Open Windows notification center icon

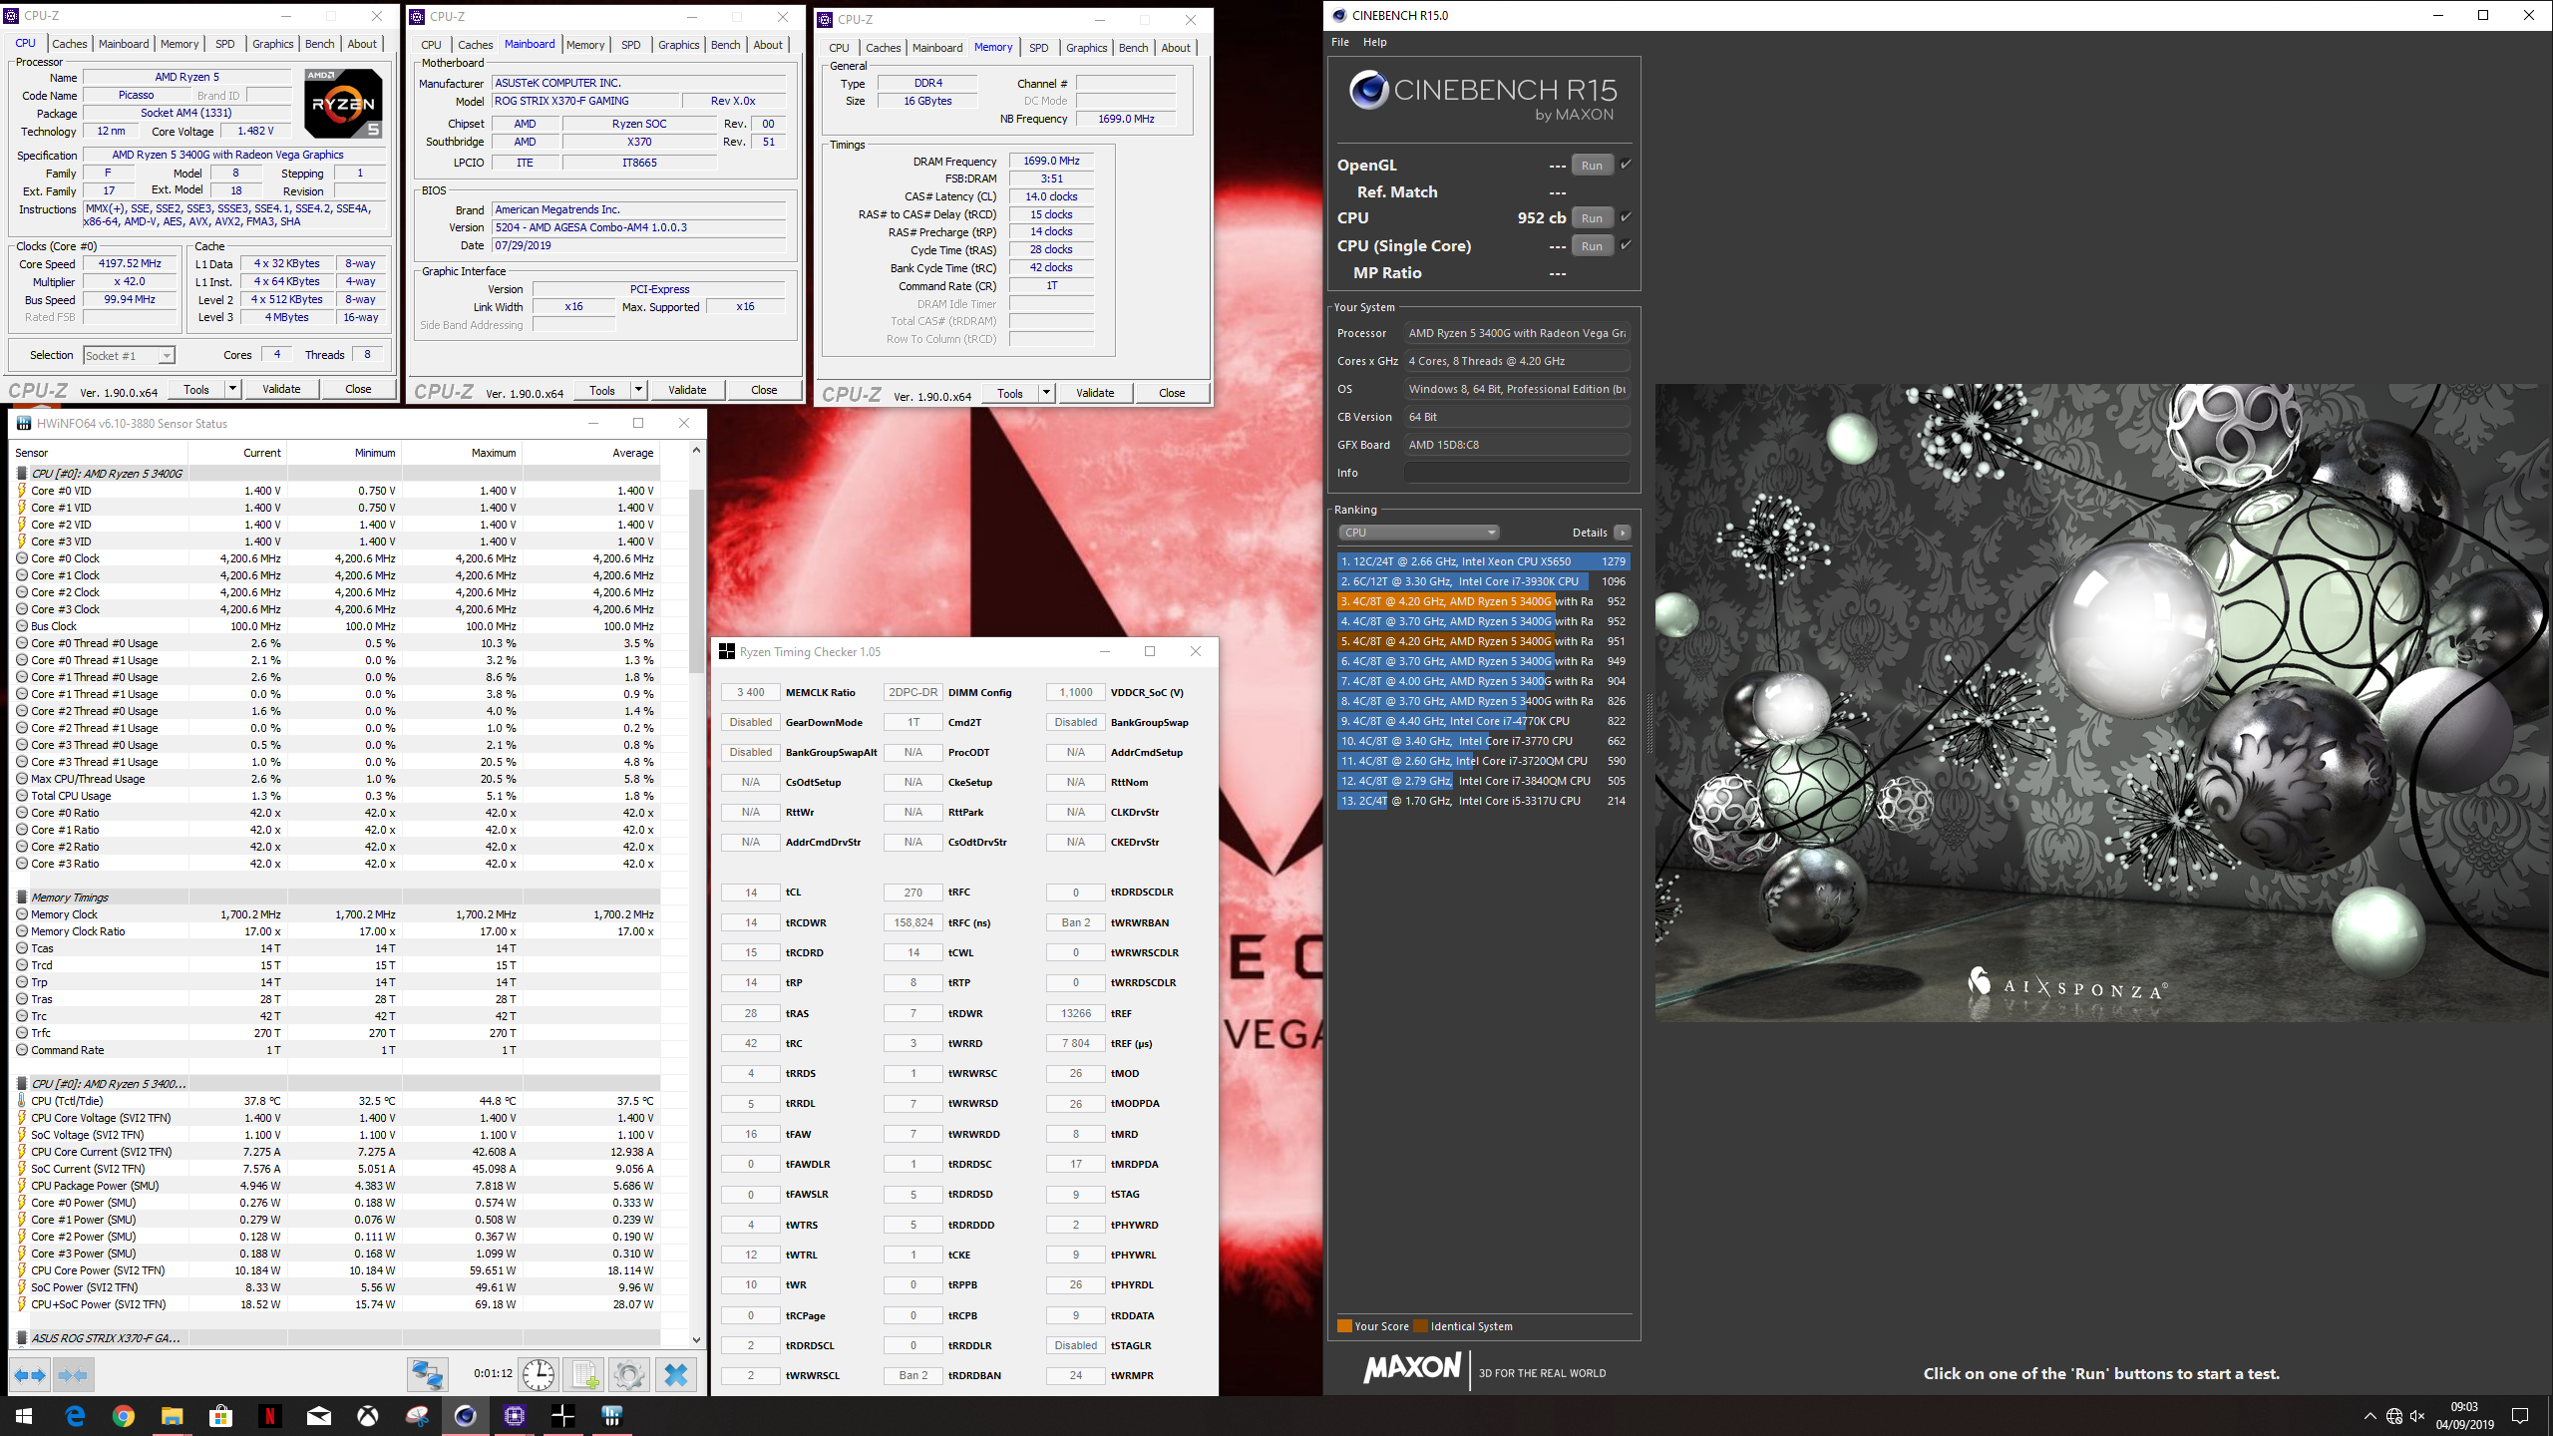tap(2520, 1416)
